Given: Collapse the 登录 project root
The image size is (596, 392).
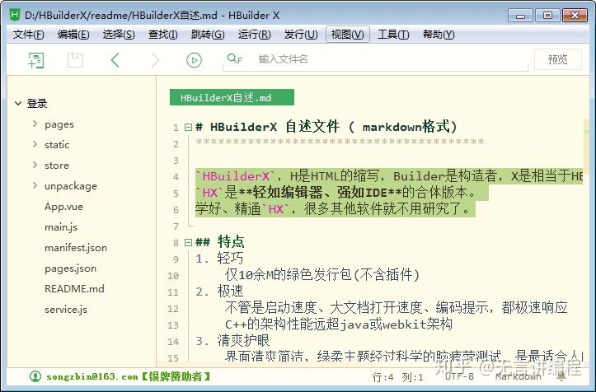Looking at the screenshot, I should [x=18, y=103].
